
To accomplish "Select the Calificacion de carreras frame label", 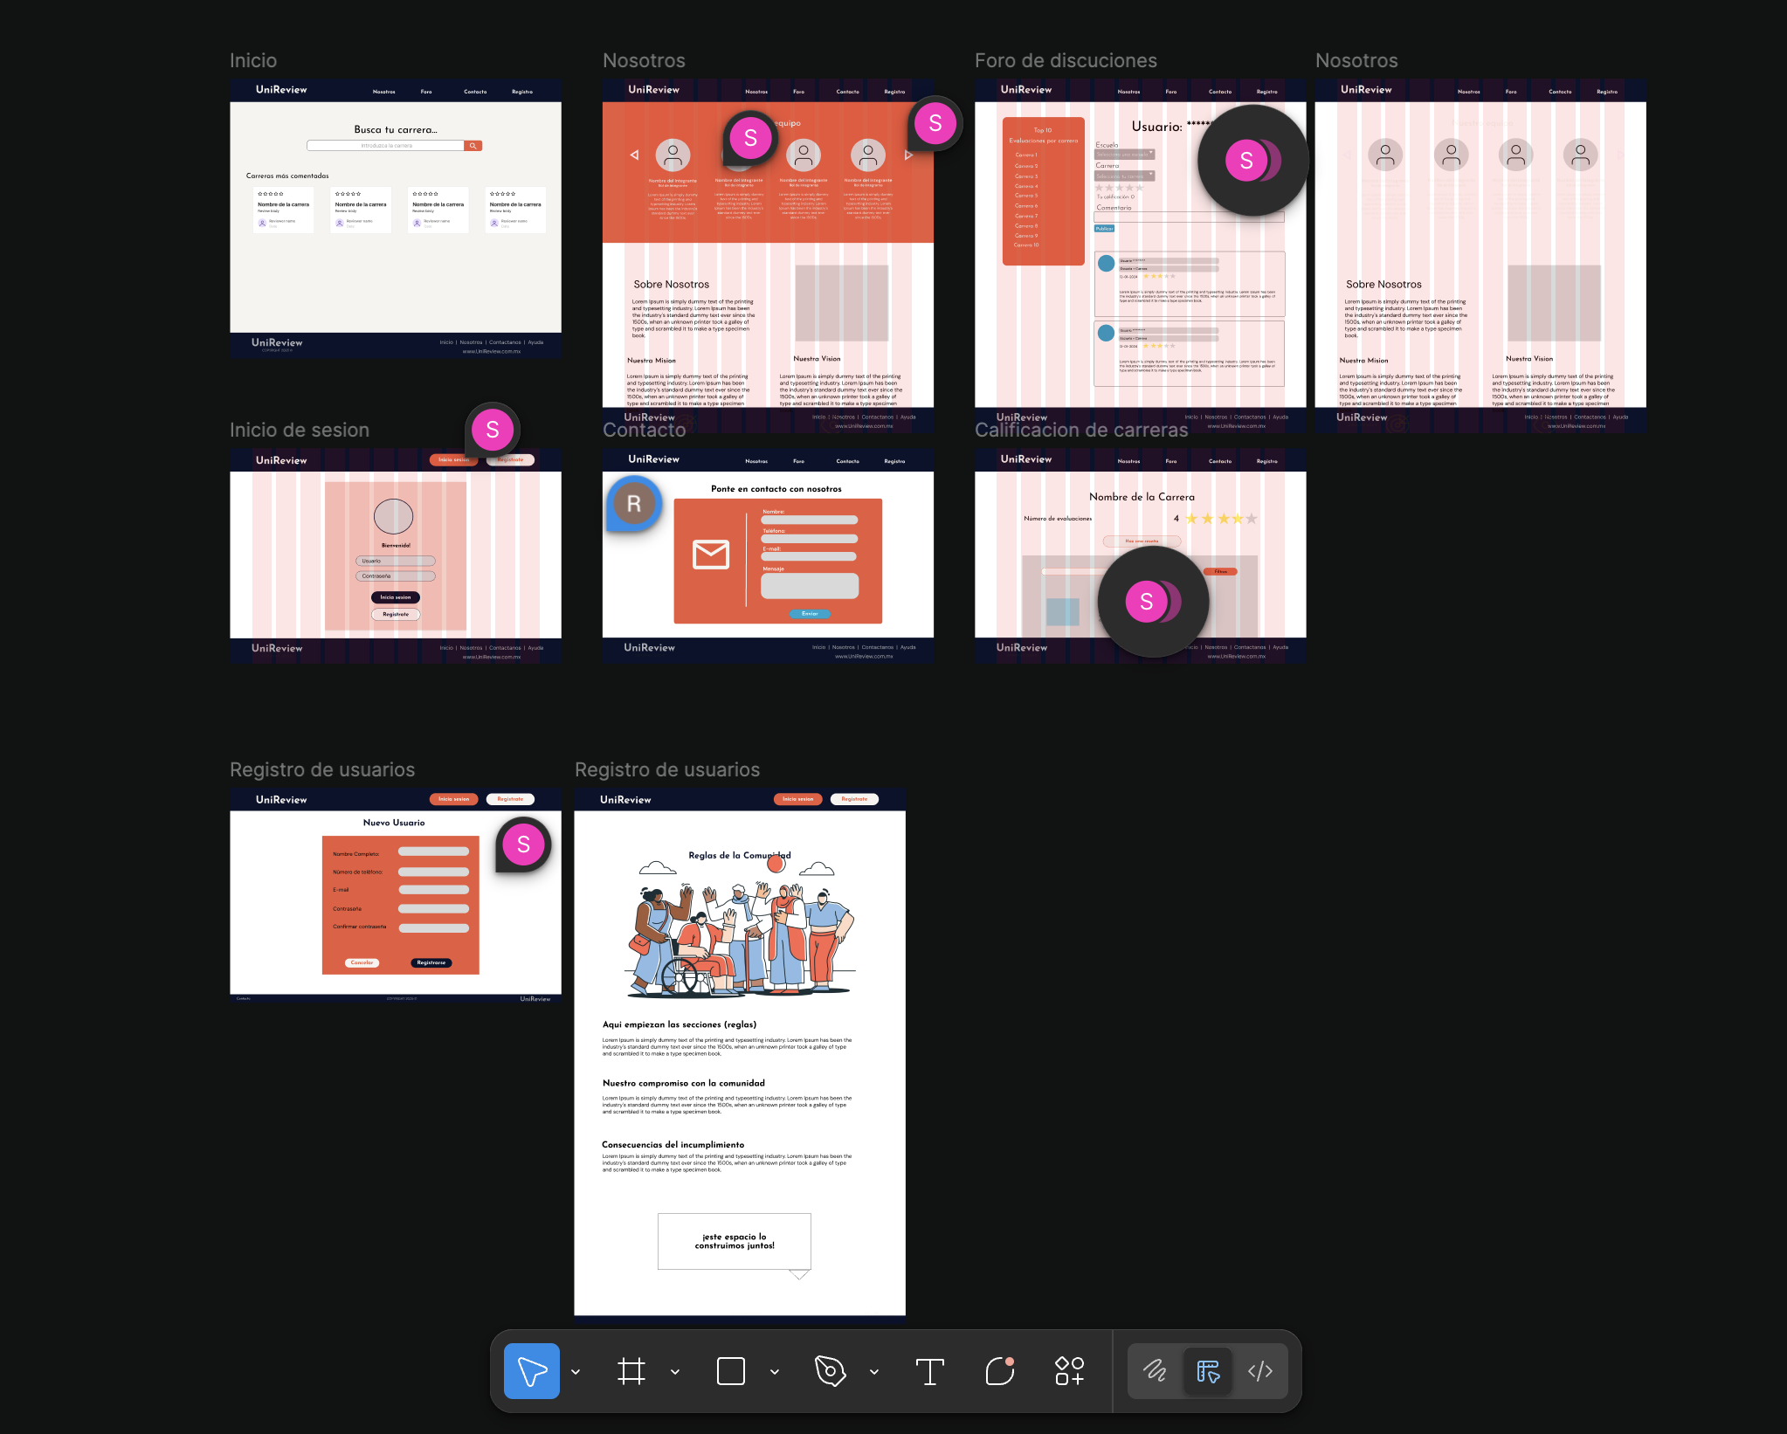I will coord(1081,430).
